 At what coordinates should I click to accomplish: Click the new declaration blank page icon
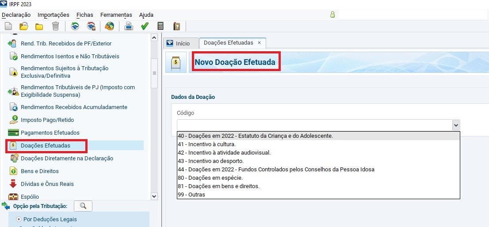coord(8,26)
